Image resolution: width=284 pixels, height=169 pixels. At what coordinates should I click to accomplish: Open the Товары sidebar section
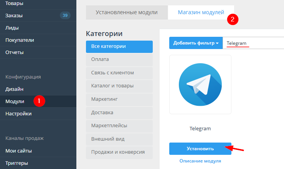pyautogui.click(x=38, y=3)
